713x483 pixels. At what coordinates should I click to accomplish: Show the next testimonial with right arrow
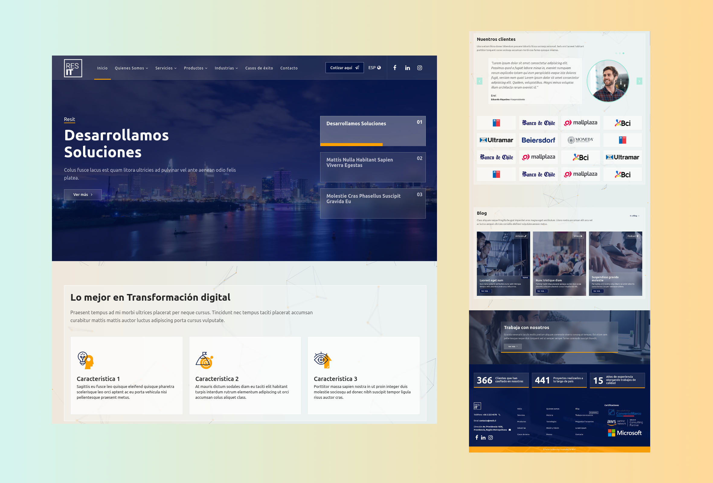point(639,81)
